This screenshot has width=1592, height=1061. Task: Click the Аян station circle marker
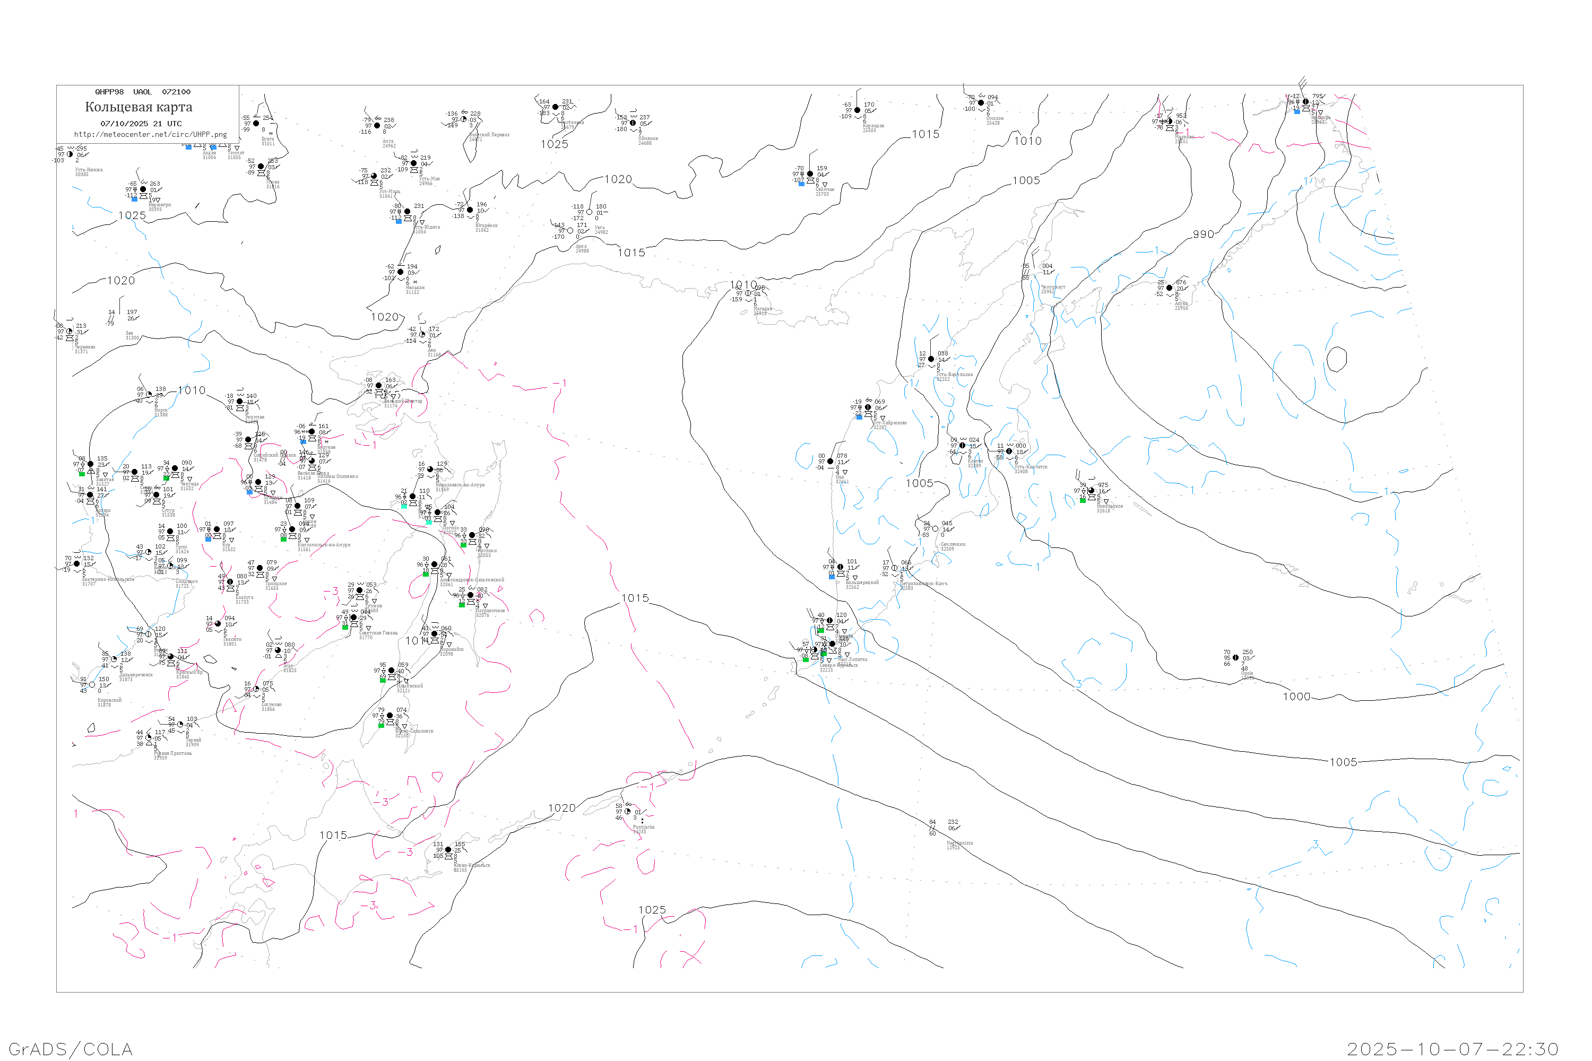tap(422, 335)
